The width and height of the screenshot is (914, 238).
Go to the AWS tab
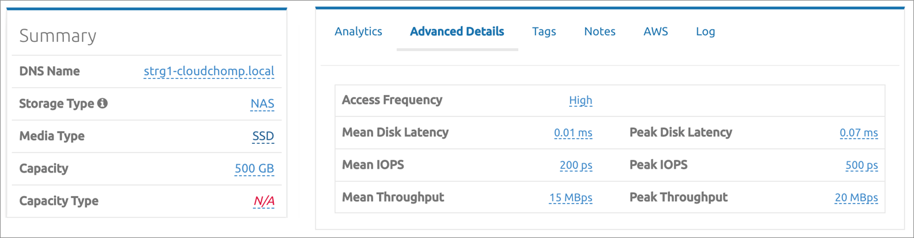click(655, 32)
